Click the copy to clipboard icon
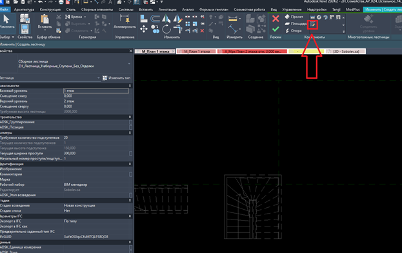This screenshot has height=253, width=402. (59, 24)
